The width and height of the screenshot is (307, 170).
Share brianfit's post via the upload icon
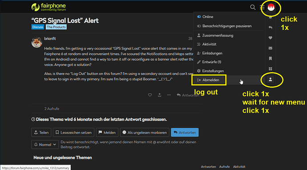(x=160, y=95)
